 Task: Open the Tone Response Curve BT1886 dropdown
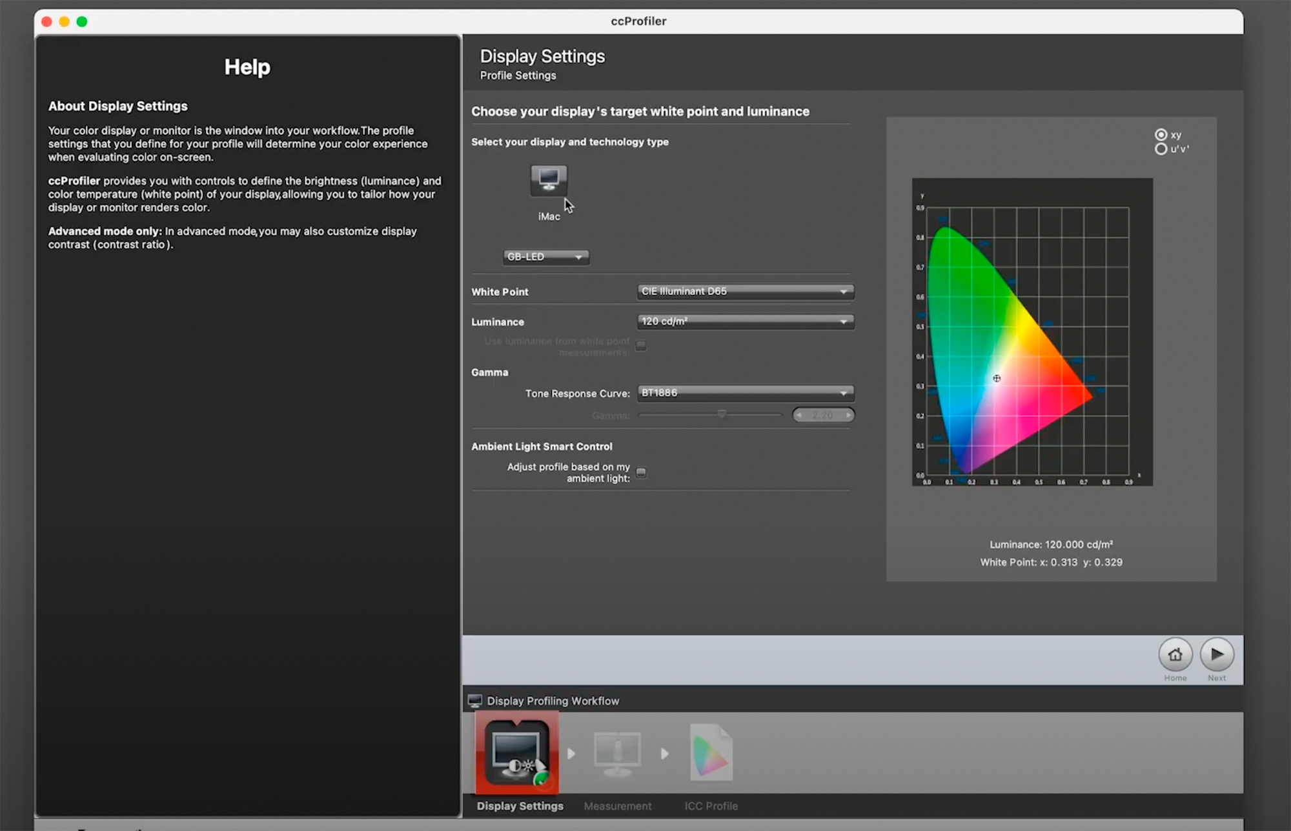pyautogui.click(x=745, y=393)
